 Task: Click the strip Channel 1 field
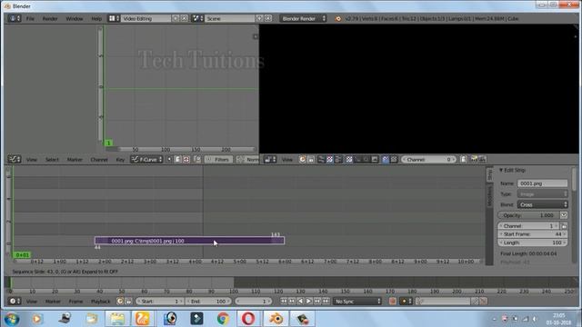(x=528, y=226)
